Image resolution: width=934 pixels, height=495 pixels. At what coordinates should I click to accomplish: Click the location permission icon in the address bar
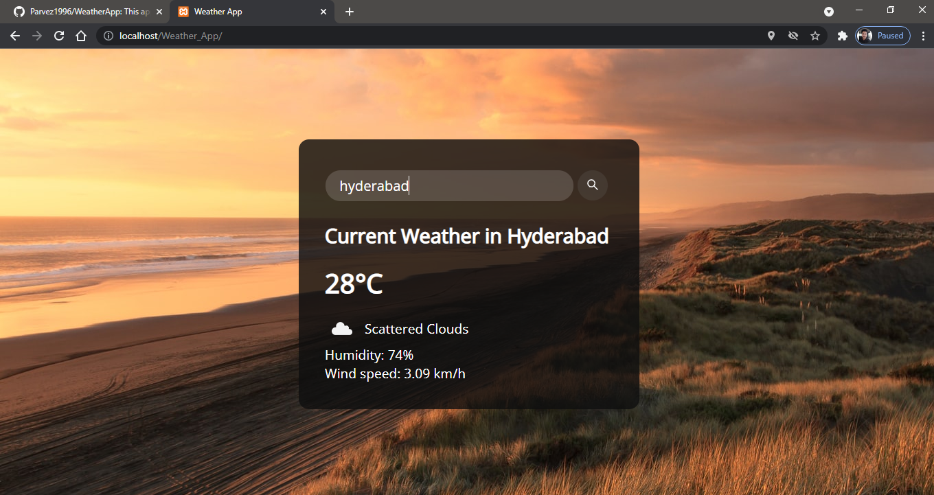coord(771,35)
